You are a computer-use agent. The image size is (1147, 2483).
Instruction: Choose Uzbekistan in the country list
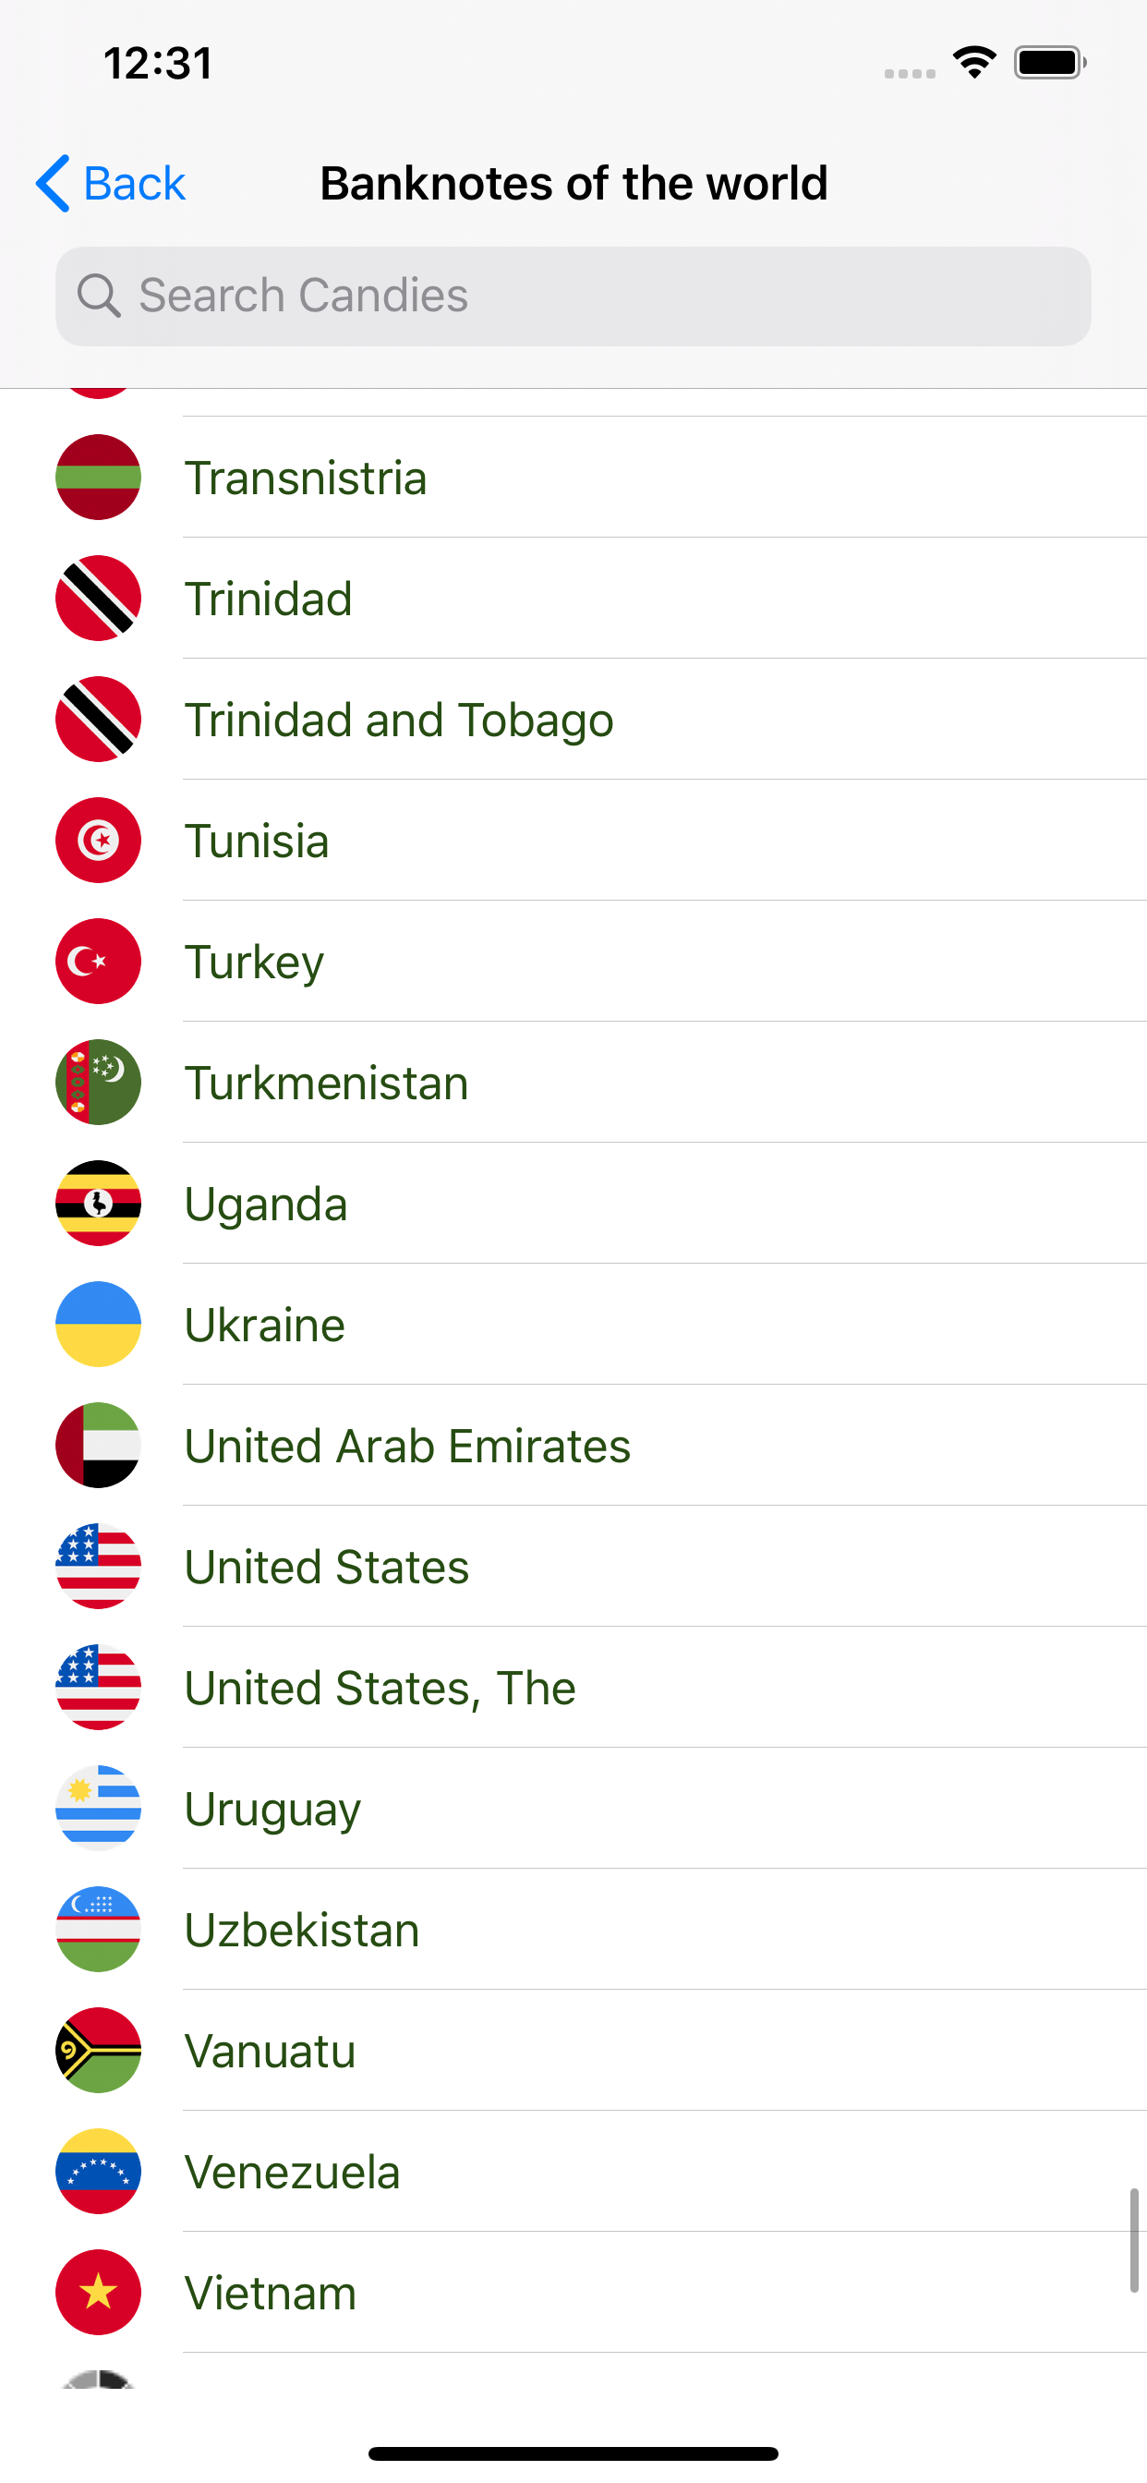click(302, 1930)
